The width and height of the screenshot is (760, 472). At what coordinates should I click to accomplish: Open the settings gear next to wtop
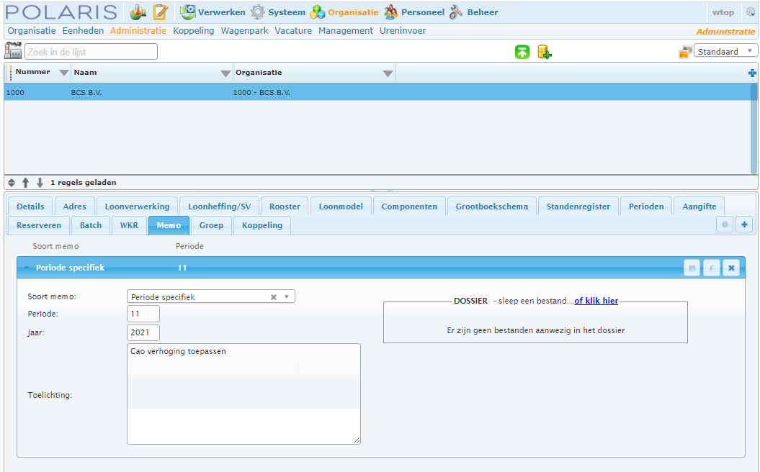[751, 12]
